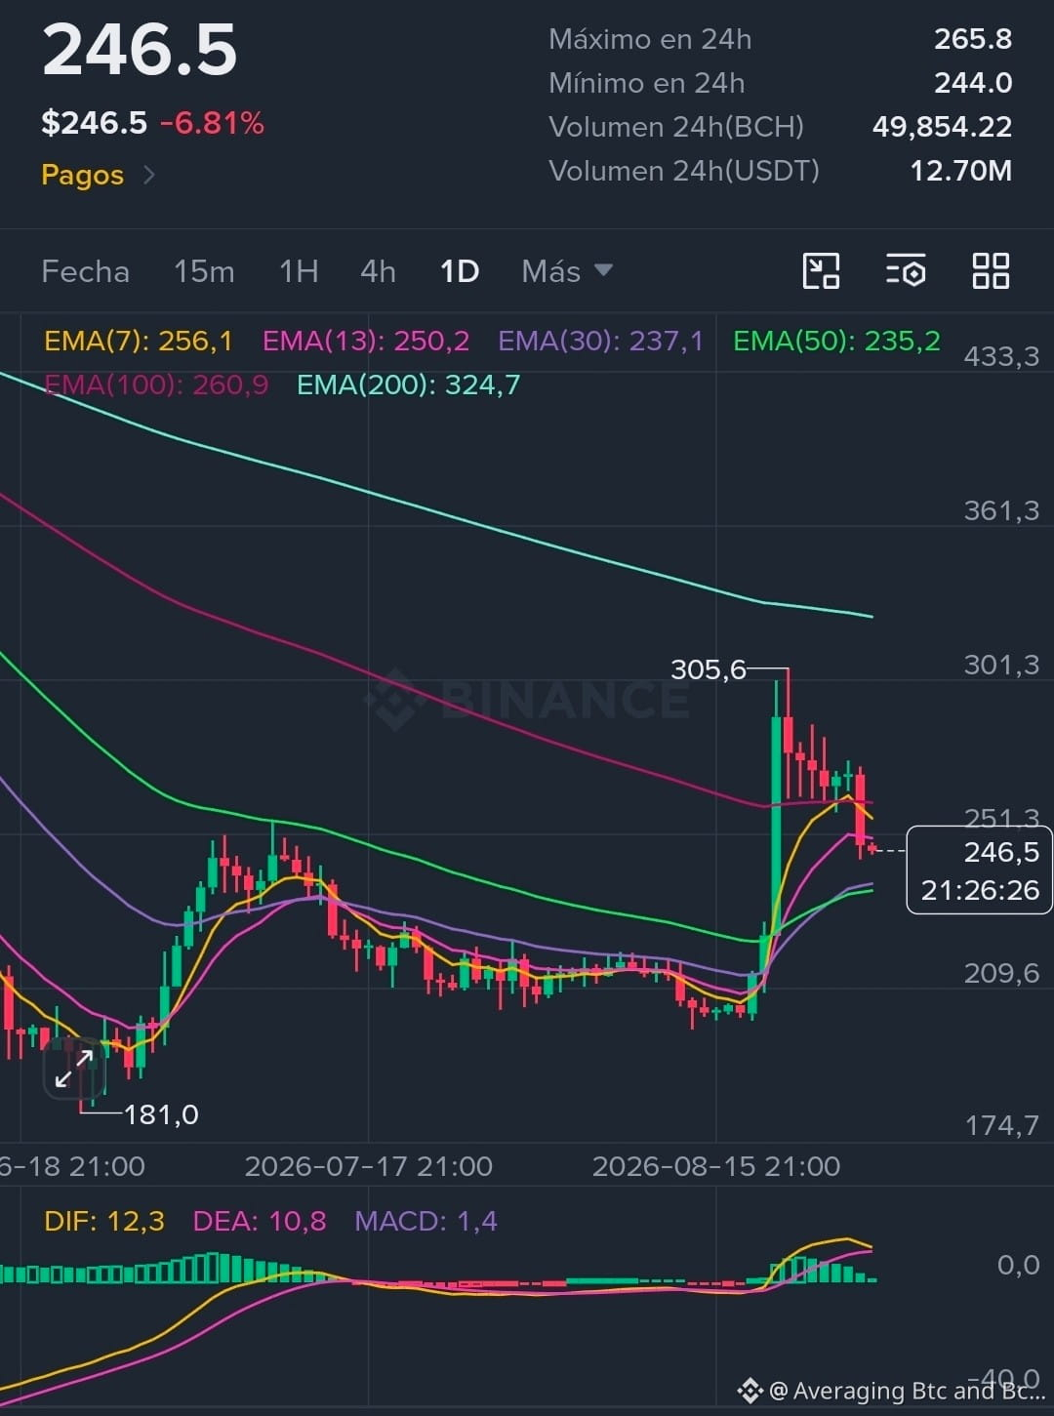1054x1416 pixels.
Task: Tap the 305,6 high price marker
Action: click(708, 669)
